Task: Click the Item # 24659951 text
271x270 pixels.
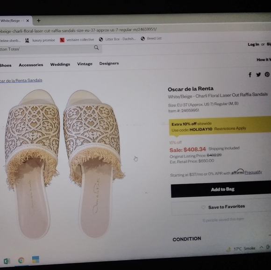Action: (184, 111)
